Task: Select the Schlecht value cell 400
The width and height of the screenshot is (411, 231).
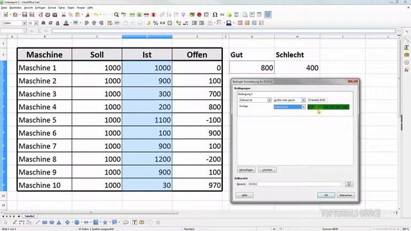Action: (297, 67)
